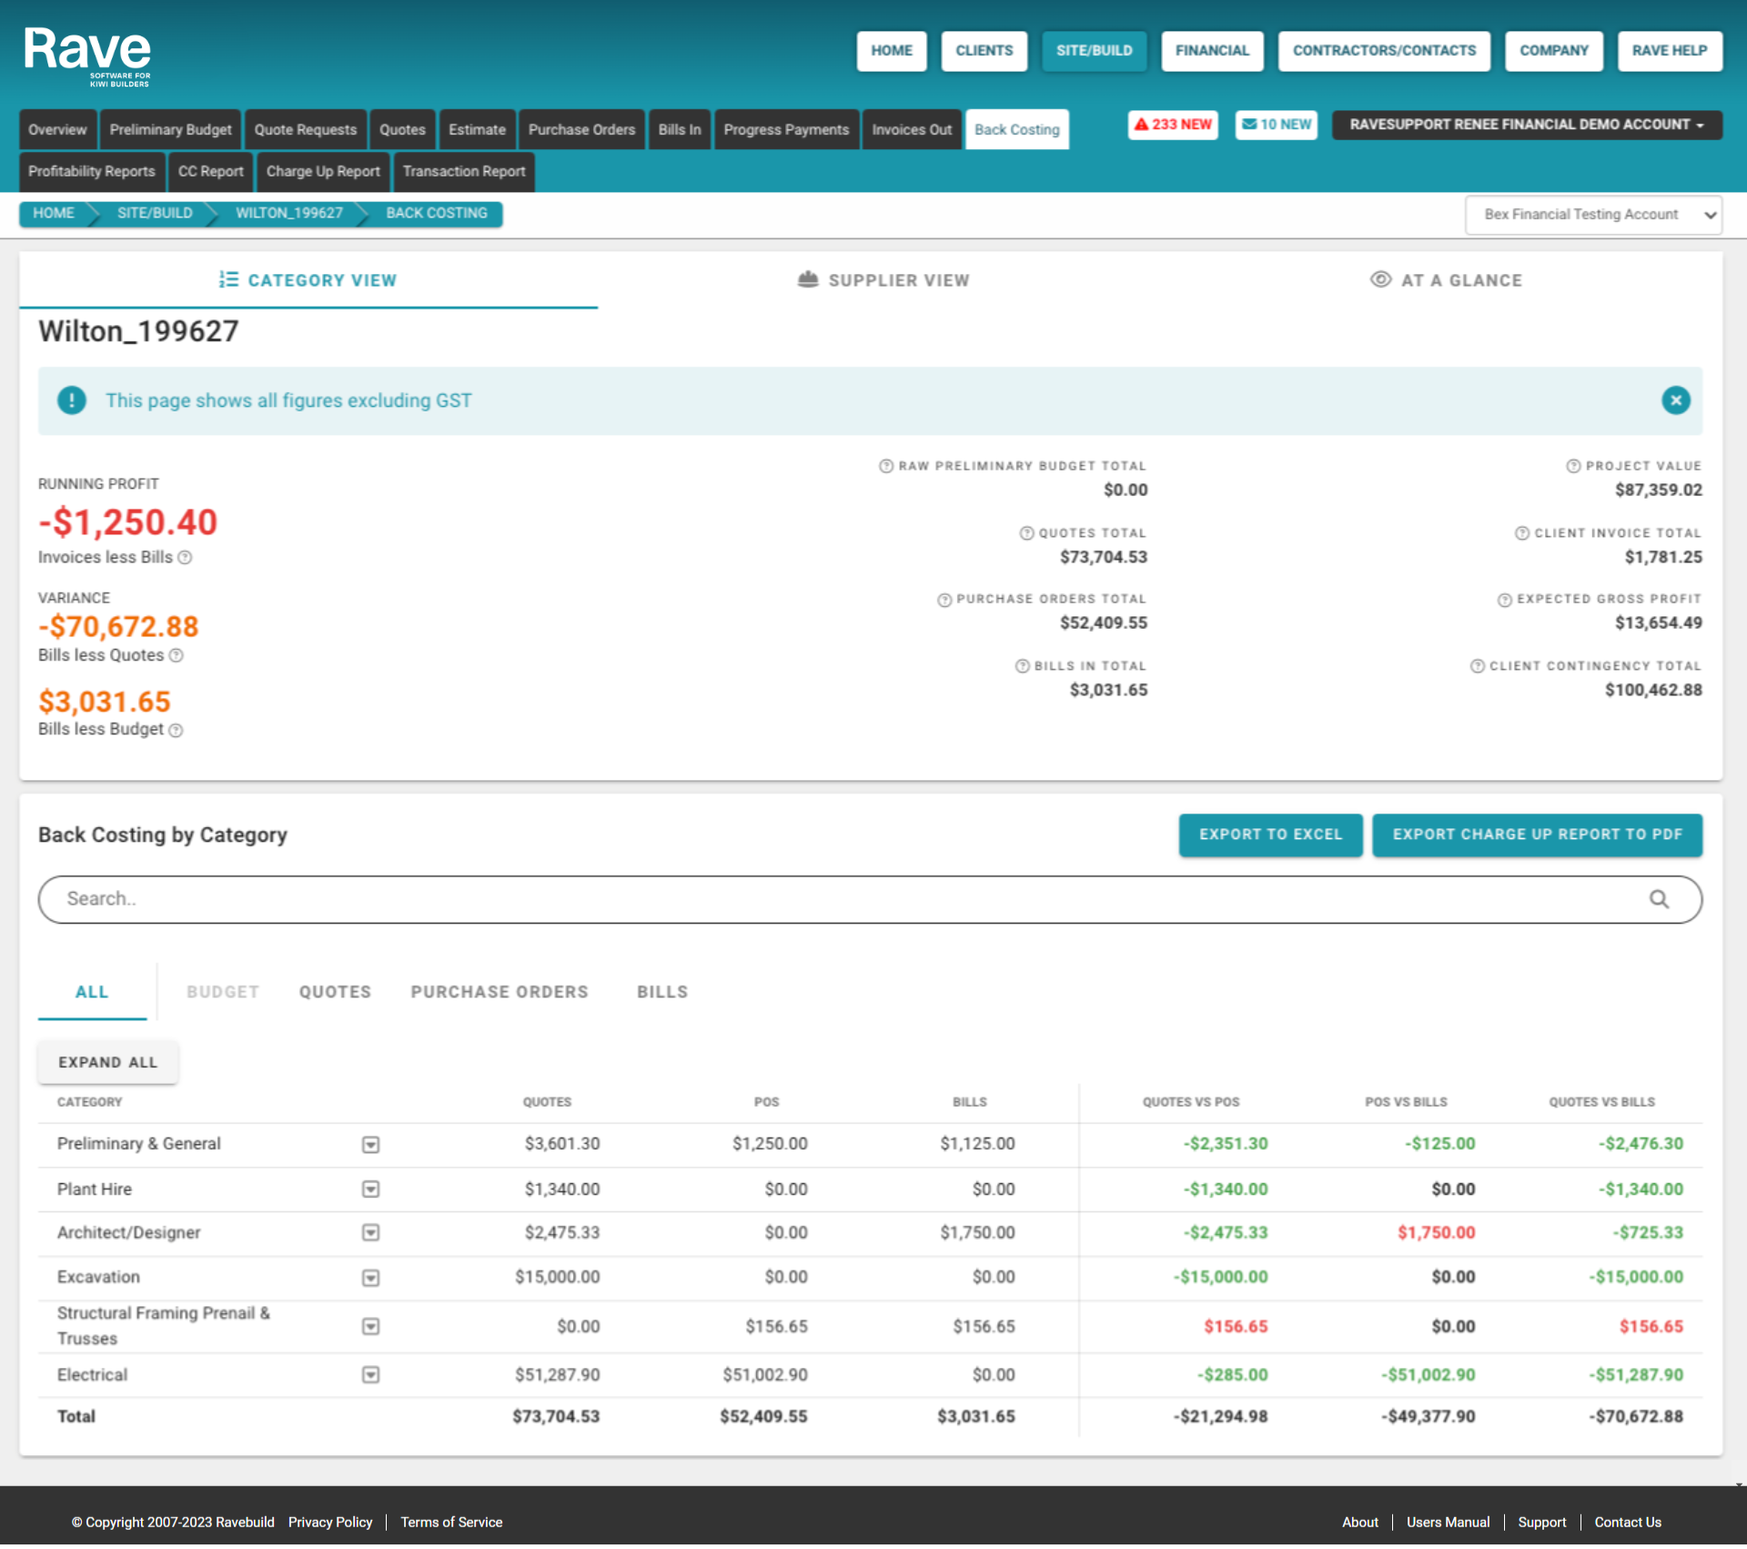Switch to the BUDGET filter tab
The image size is (1747, 1549).
point(223,992)
